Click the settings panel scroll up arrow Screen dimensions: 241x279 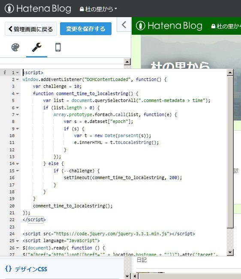click(x=127, y=62)
